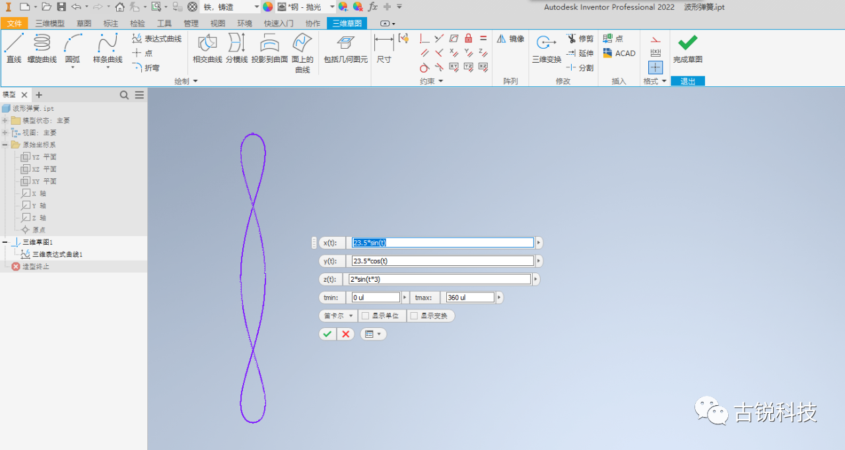Click the 相交曲线 intersection curve tool
The height and width of the screenshot is (450, 845).
tap(207, 48)
